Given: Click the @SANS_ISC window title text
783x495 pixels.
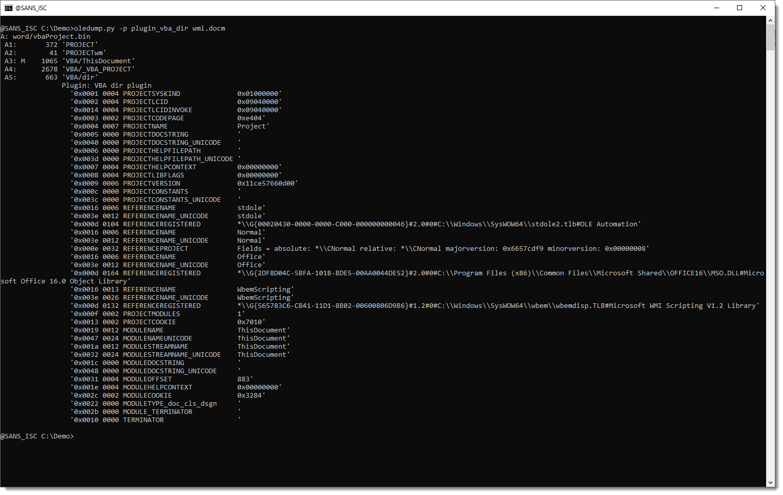Looking at the screenshot, I should (x=32, y=8).
